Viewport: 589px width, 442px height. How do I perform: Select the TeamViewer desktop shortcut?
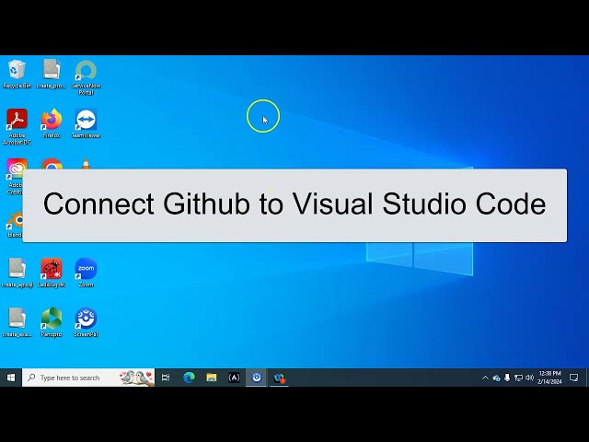coord(86,123)
